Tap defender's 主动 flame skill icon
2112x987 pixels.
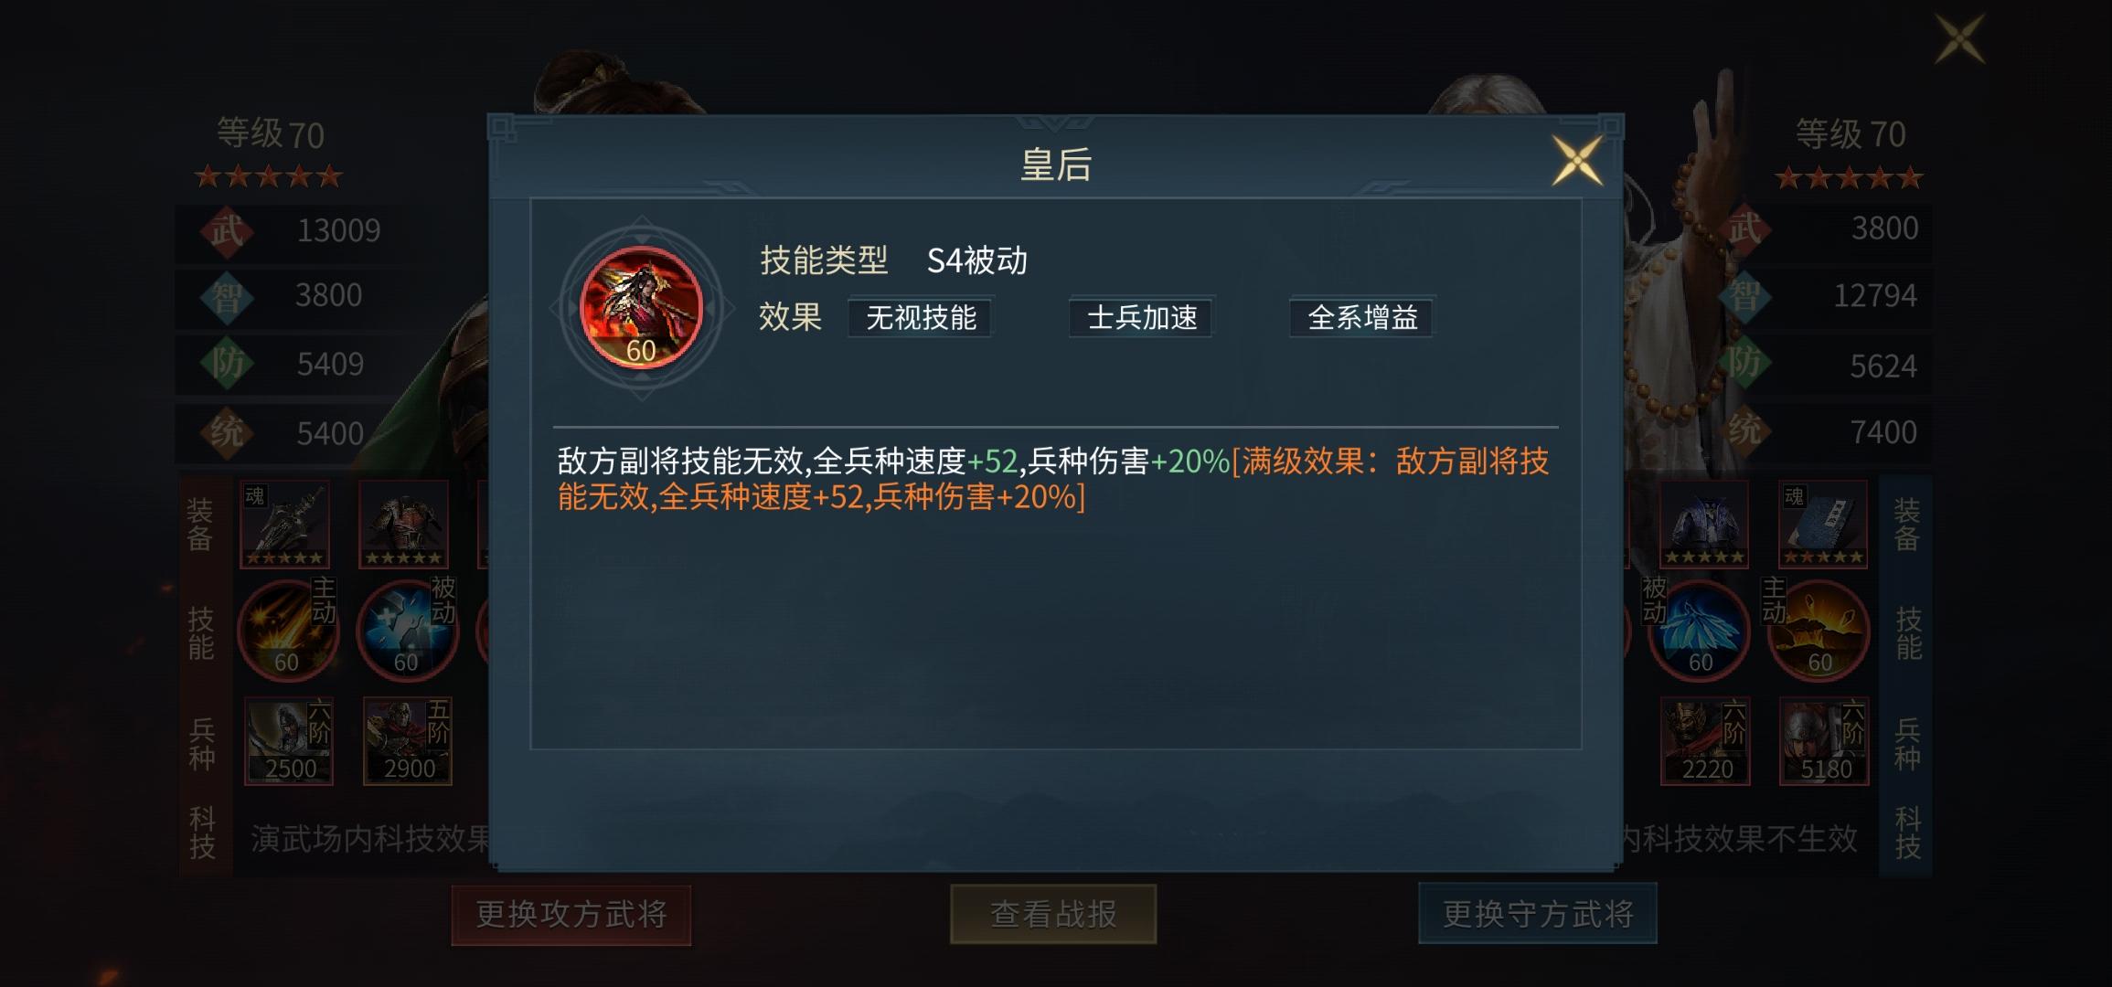point(1819,631)
